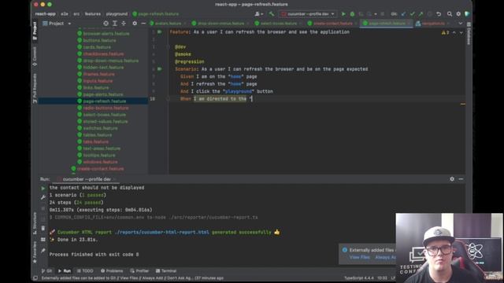Toggle the Favorites side tool window
Viewport: 504px width, 283px height.
pos(35,252)
